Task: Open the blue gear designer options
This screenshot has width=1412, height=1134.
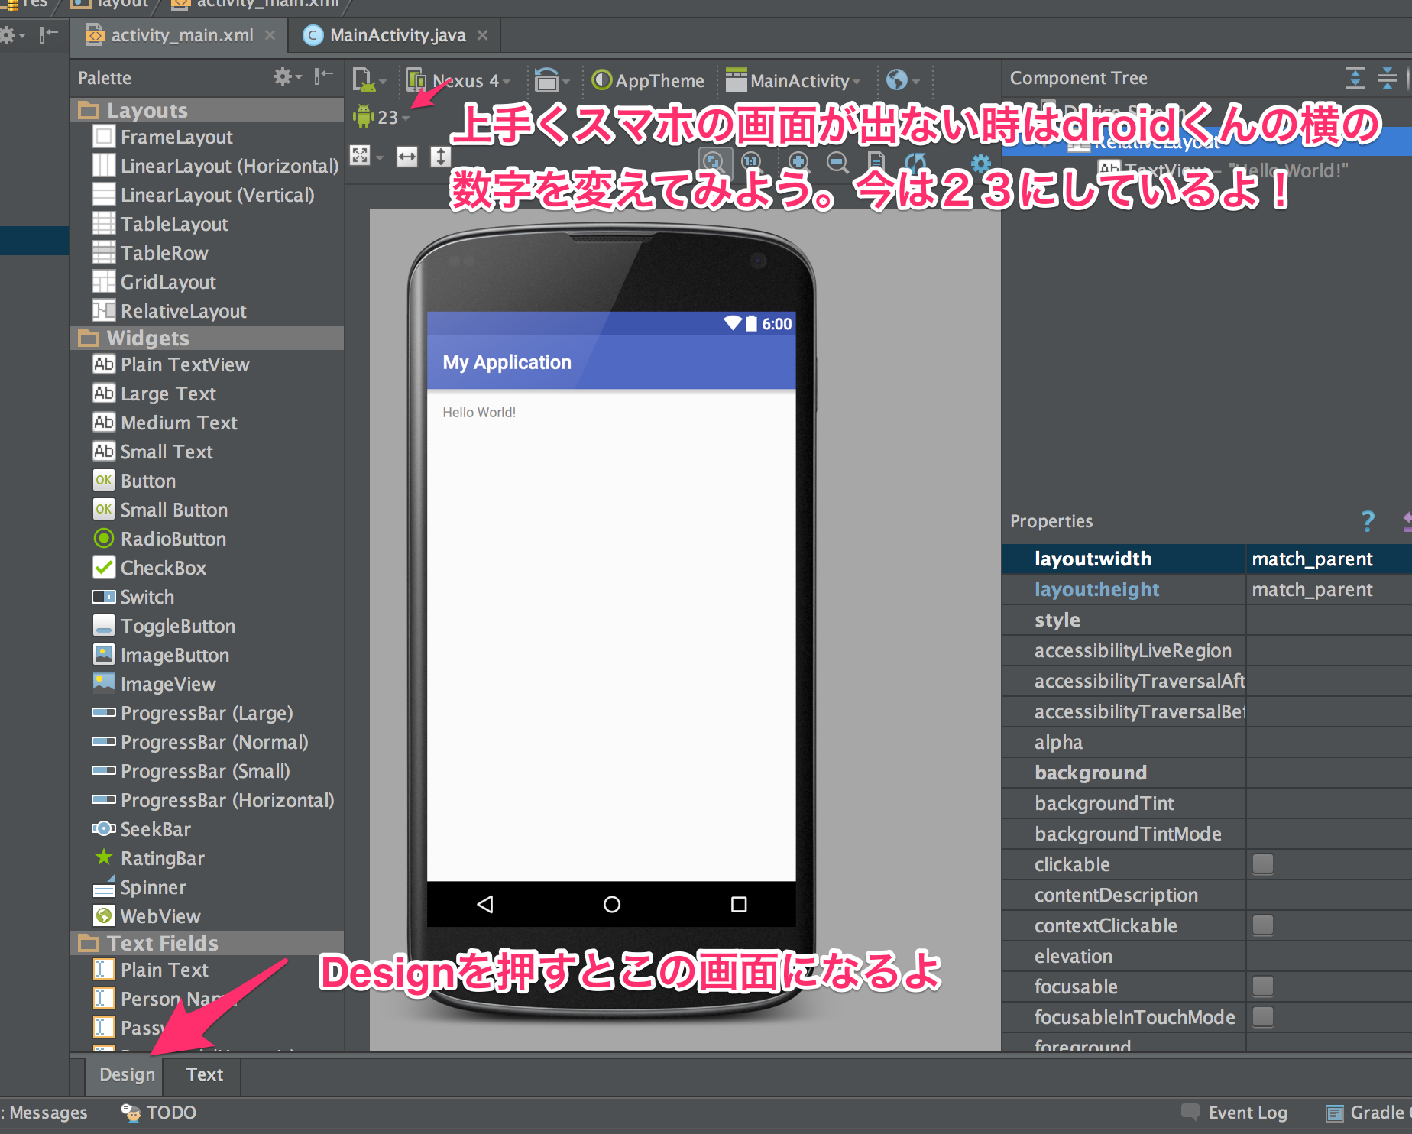Action: click(x=981, y=163)
